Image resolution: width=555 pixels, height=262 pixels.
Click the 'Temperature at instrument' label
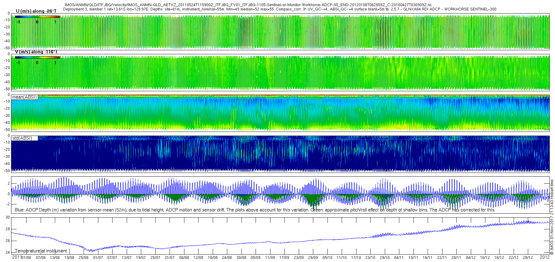point(41,251)
